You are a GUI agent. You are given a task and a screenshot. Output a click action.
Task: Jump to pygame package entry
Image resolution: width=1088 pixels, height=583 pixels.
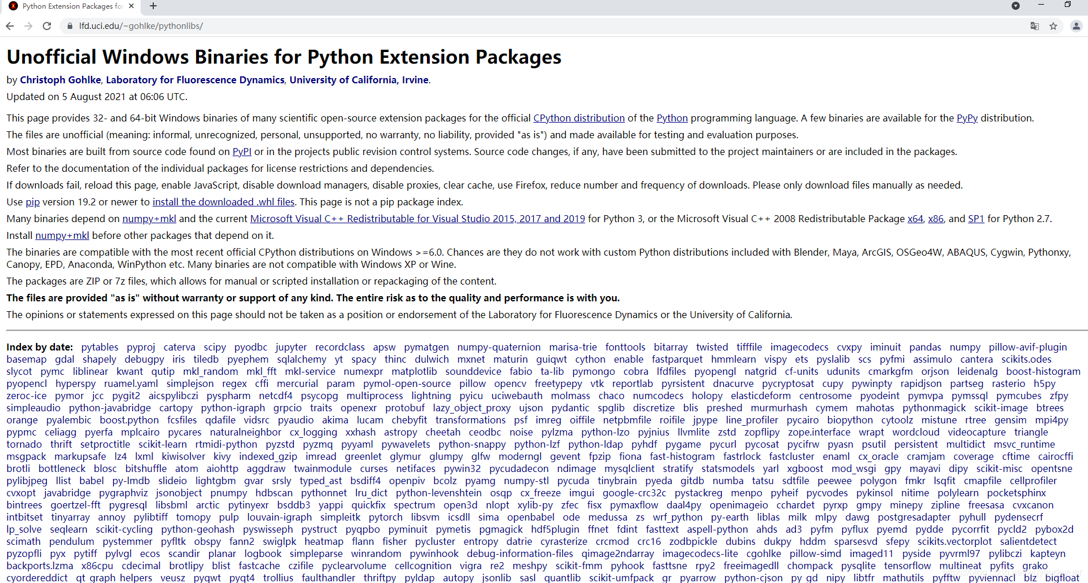coord(683,444)
